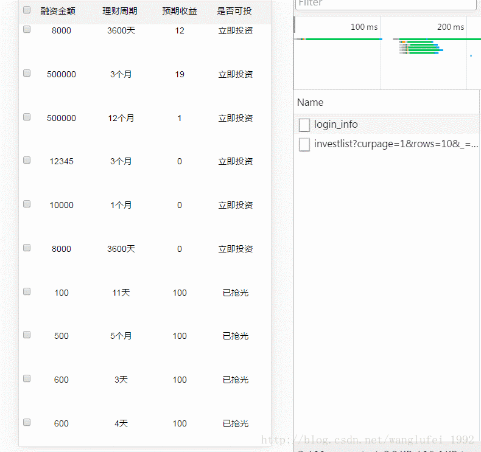Check the box for the 500 / 5个月 row
The width and height of the screenshot is (481, 452).
click(x=27, y=335)
